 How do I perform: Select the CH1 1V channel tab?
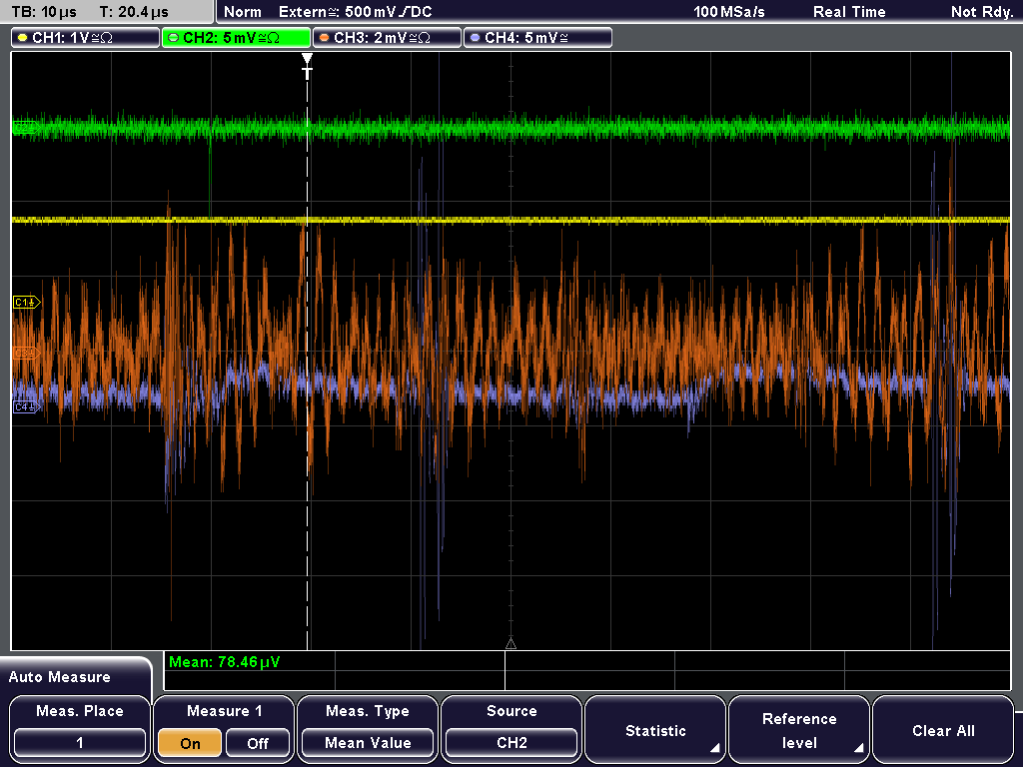point(86,38)
